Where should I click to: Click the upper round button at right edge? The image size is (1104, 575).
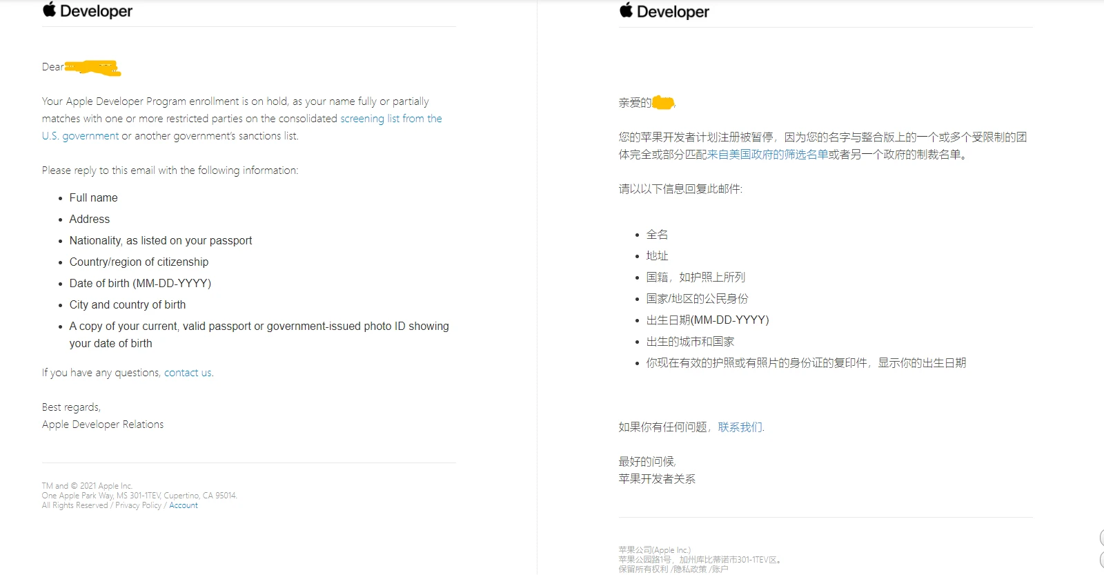(x=1101, y=538)
